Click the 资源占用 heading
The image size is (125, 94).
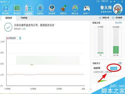coord(96,23)
